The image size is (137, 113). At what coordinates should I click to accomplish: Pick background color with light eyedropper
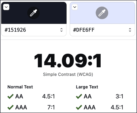pyautogui.click(x=102, y=13)
